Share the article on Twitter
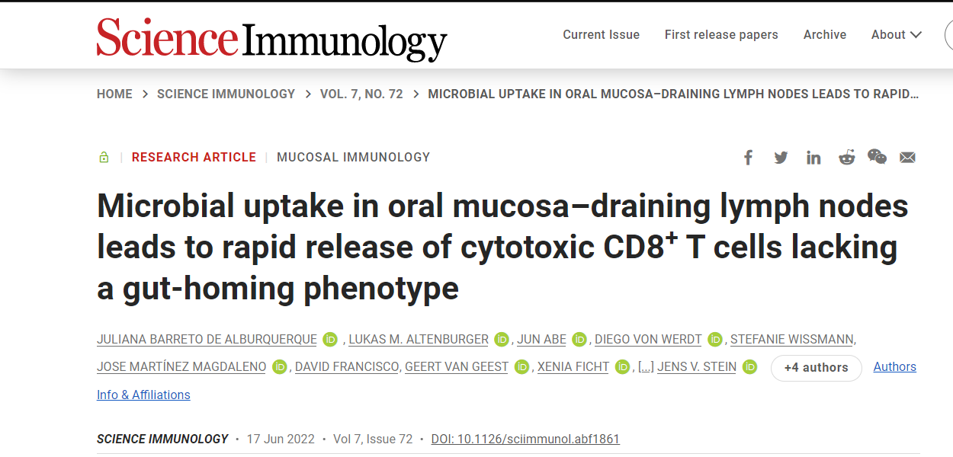The image size is (953, 457). (x=781, y=158)
